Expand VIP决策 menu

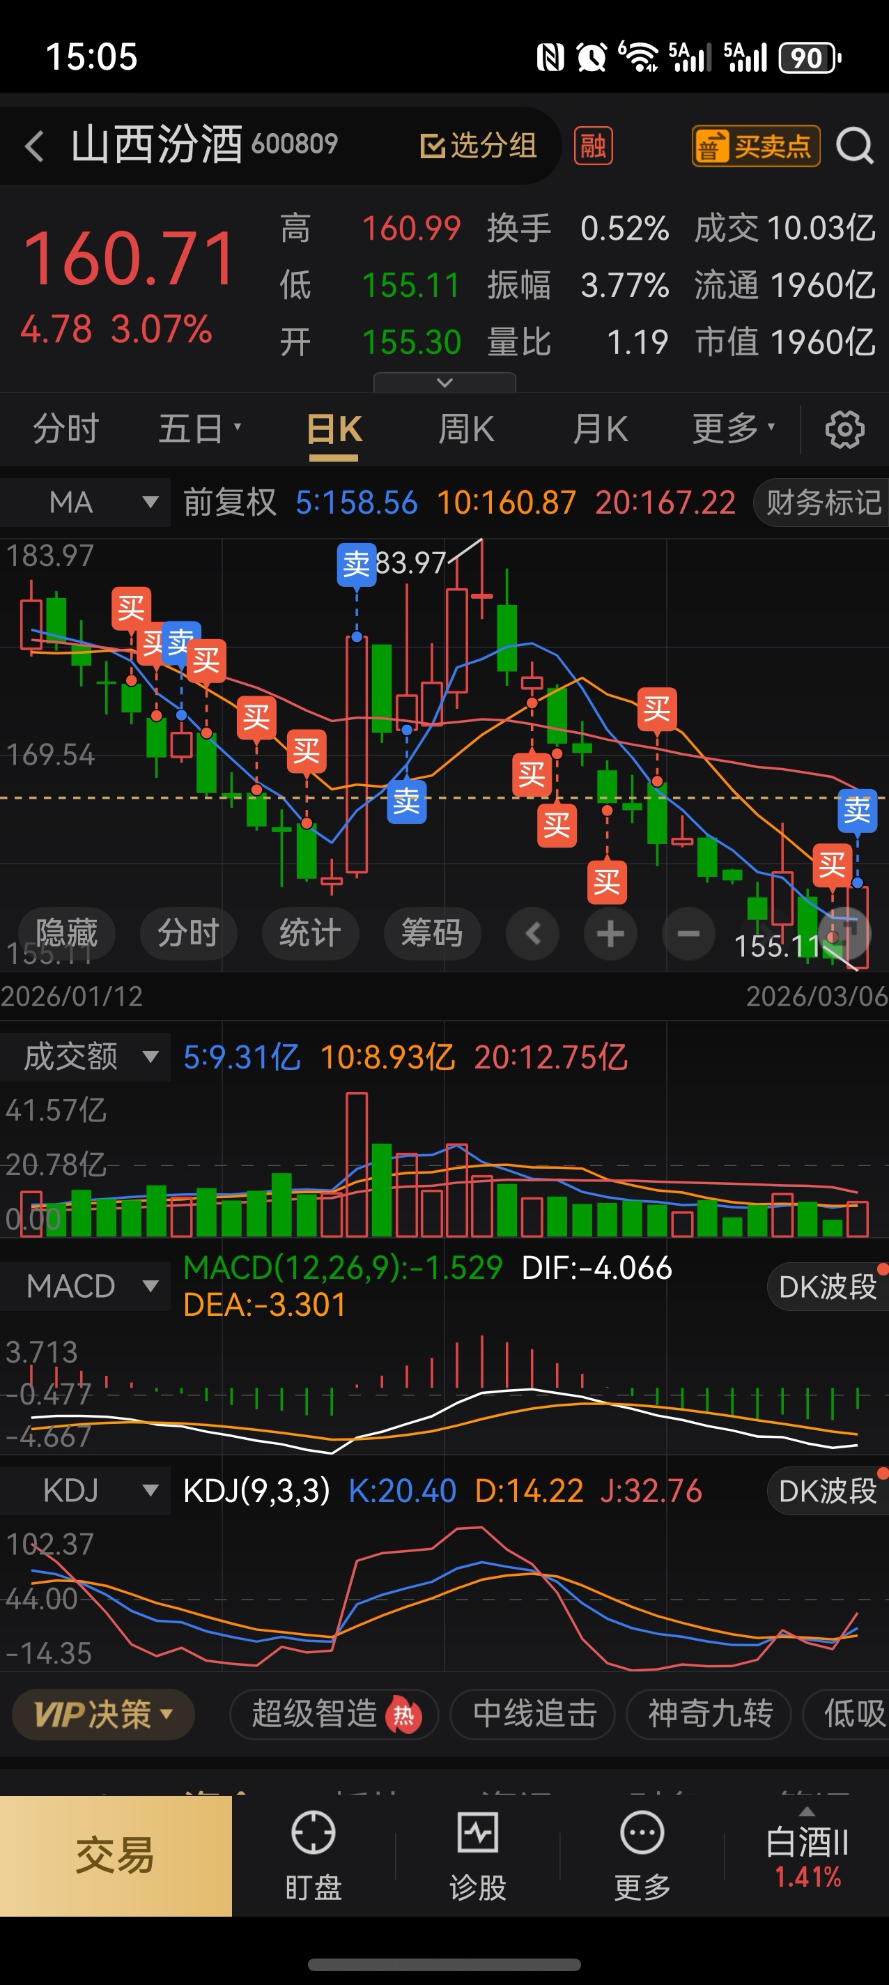pyautogui.click(x=103, y=1715)
